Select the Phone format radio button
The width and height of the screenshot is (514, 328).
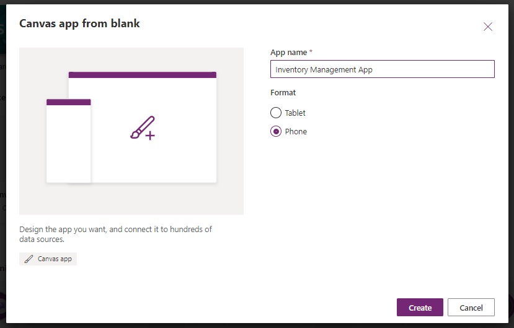pos(276,131)
